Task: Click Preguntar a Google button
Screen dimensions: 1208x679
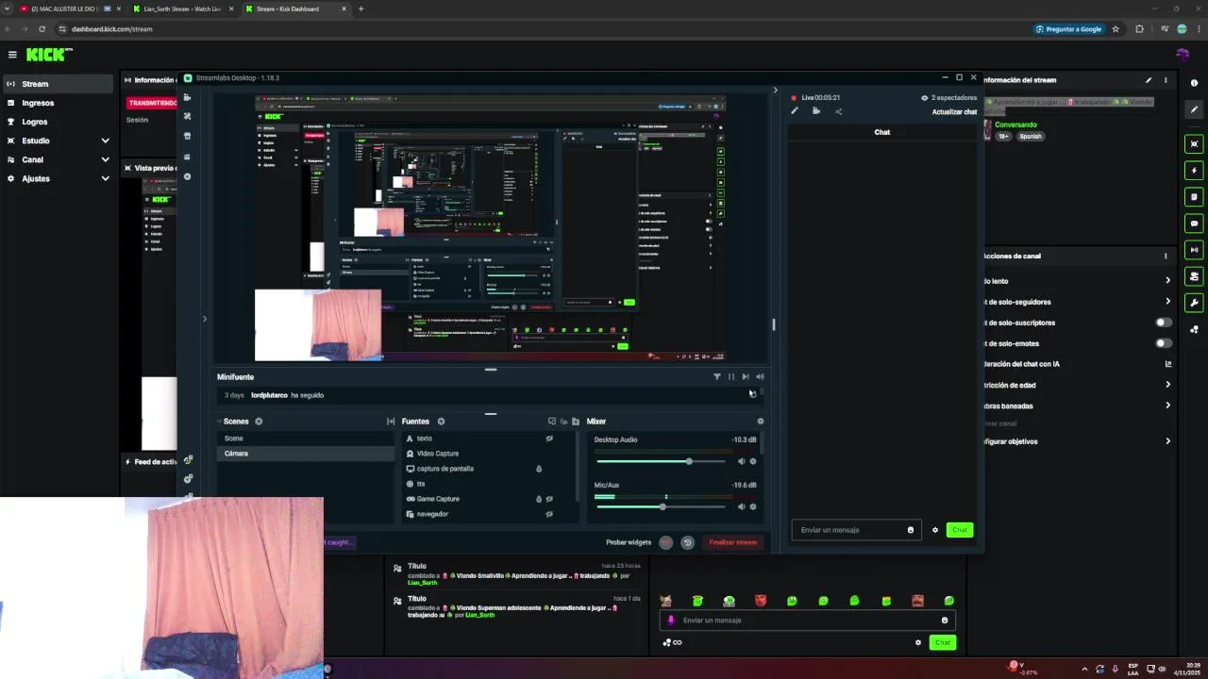Action: [1068, 29]
